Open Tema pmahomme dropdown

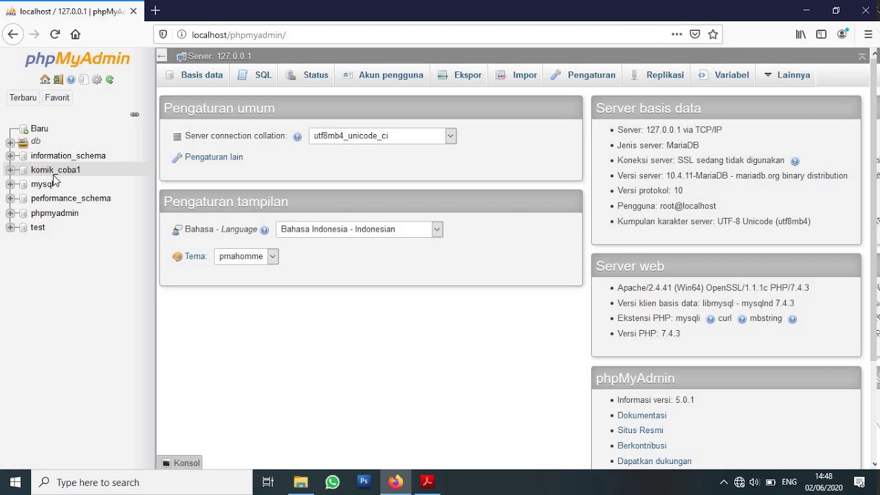[246, 256]
